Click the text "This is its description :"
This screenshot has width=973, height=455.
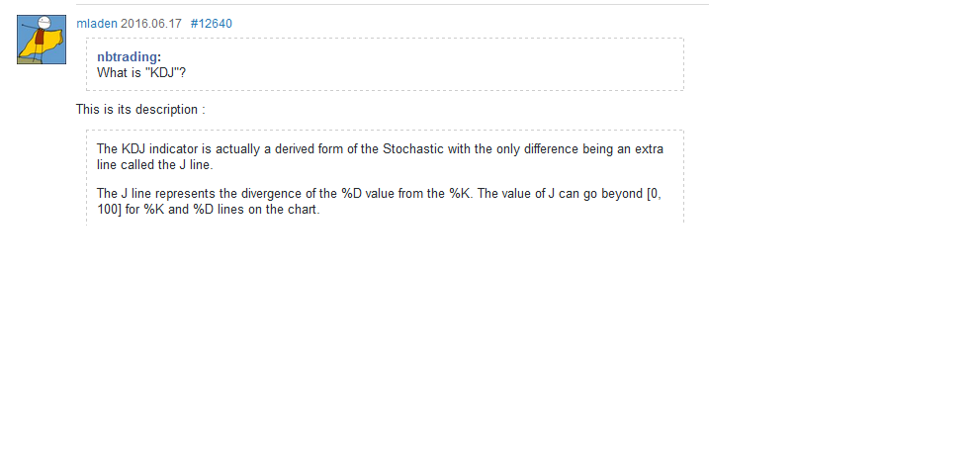(140, 109)
